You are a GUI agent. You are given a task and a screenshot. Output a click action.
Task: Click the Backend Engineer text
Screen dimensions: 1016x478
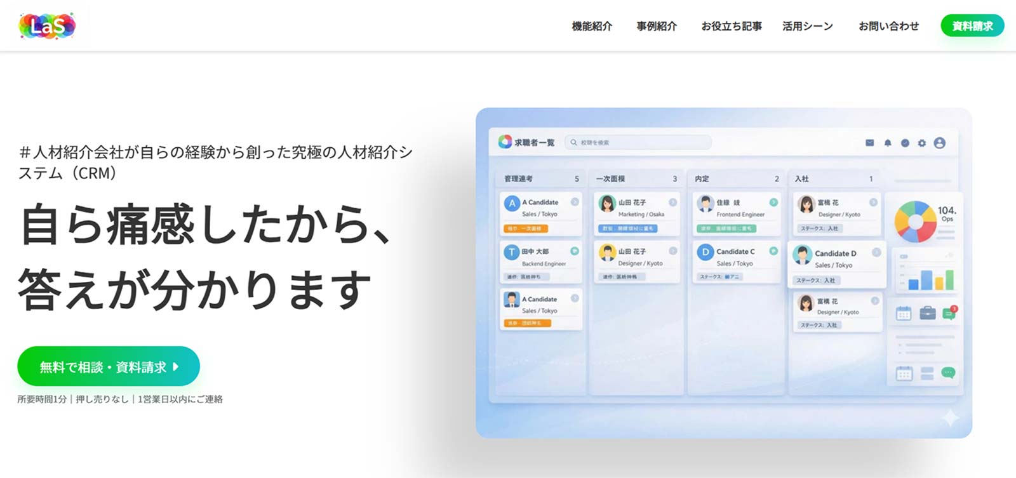[x=544, y=263]
